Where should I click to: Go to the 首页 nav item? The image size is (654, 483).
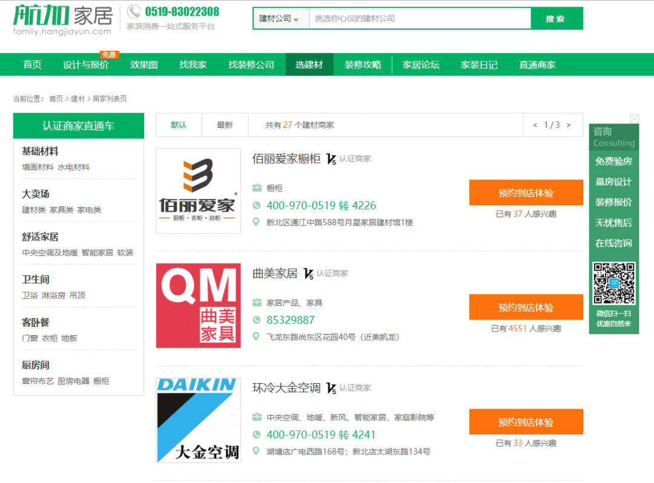pyautogui.click(x=32, y=65)
